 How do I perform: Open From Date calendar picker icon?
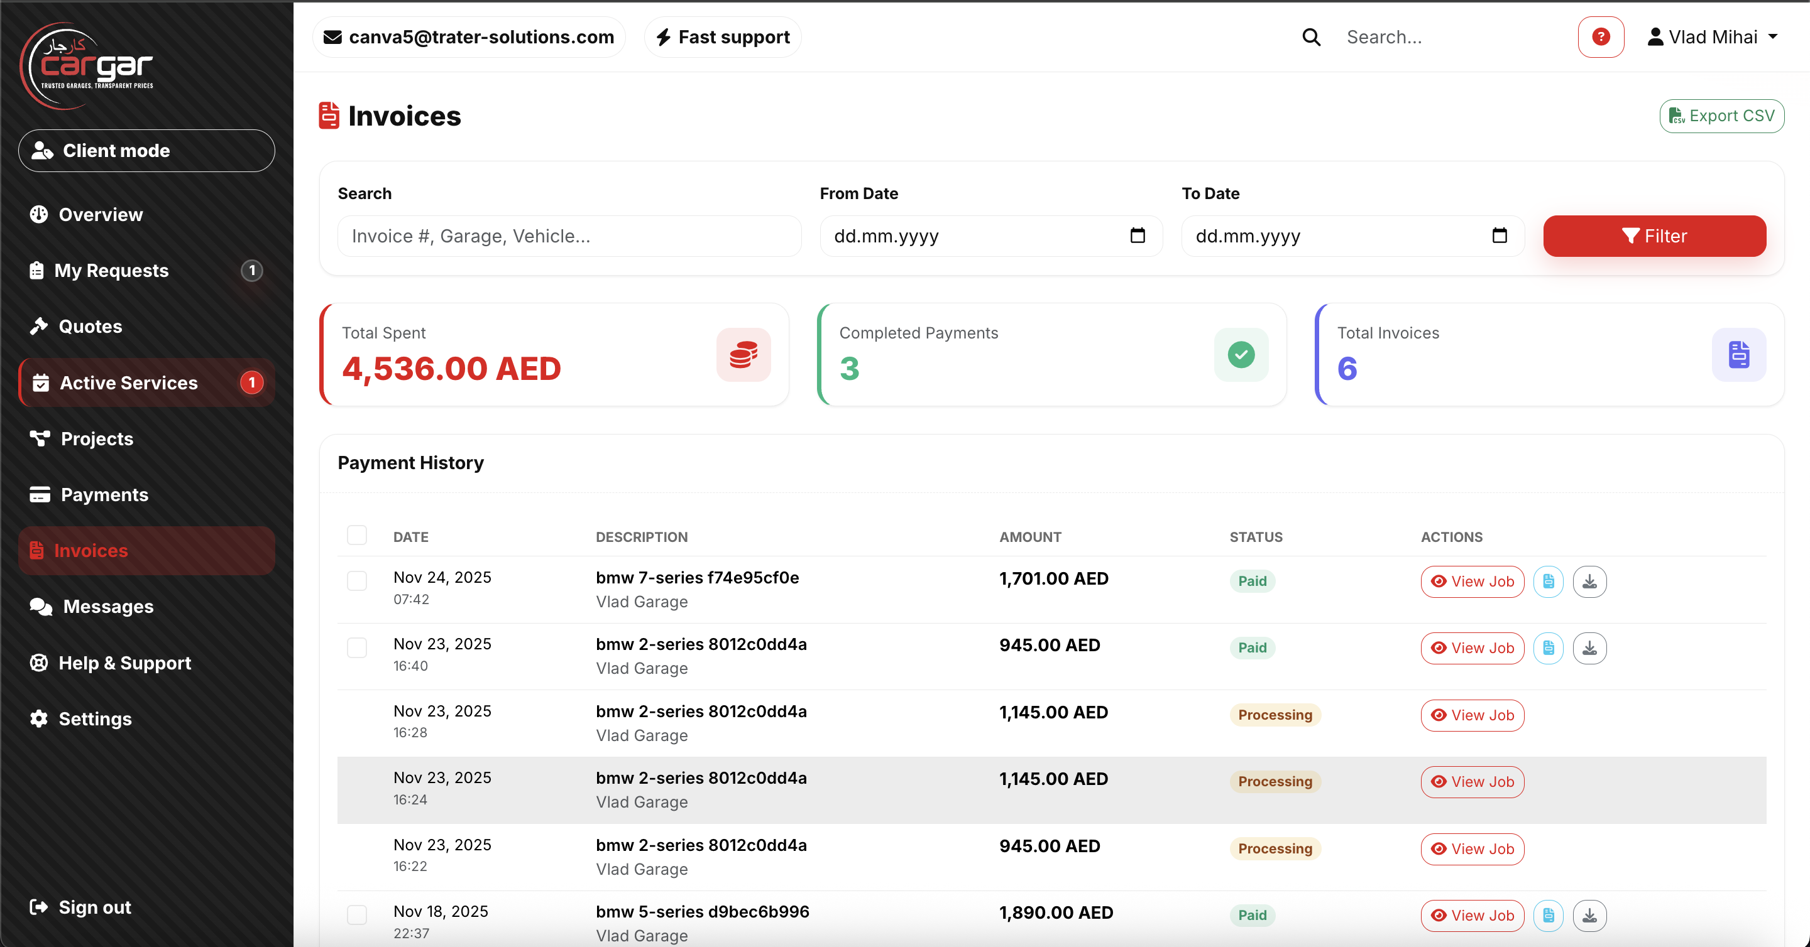(x=1137, y=236)
